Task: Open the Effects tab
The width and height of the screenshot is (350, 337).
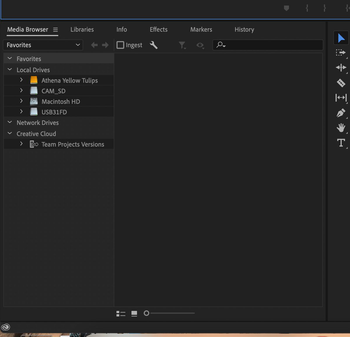Action: coord(159,29)
